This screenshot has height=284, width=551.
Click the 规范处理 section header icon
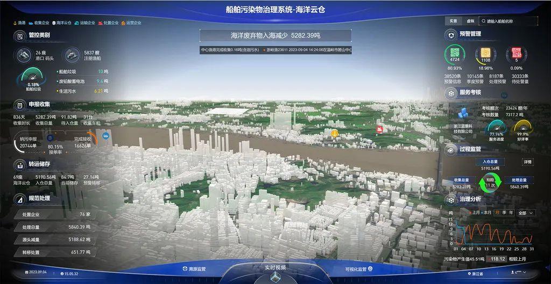point(20,199)
